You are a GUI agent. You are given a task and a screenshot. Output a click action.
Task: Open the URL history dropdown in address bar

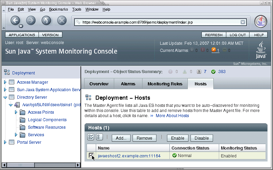[243, 22]
